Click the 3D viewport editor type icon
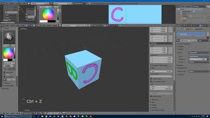210x118 pixels. (3, 113)
